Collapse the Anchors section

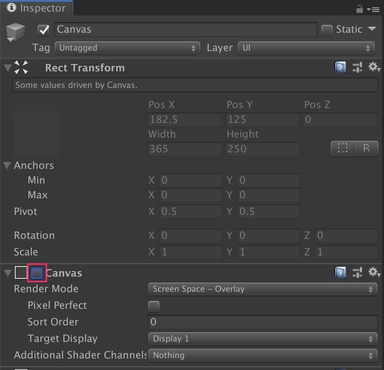pos(8,165)
